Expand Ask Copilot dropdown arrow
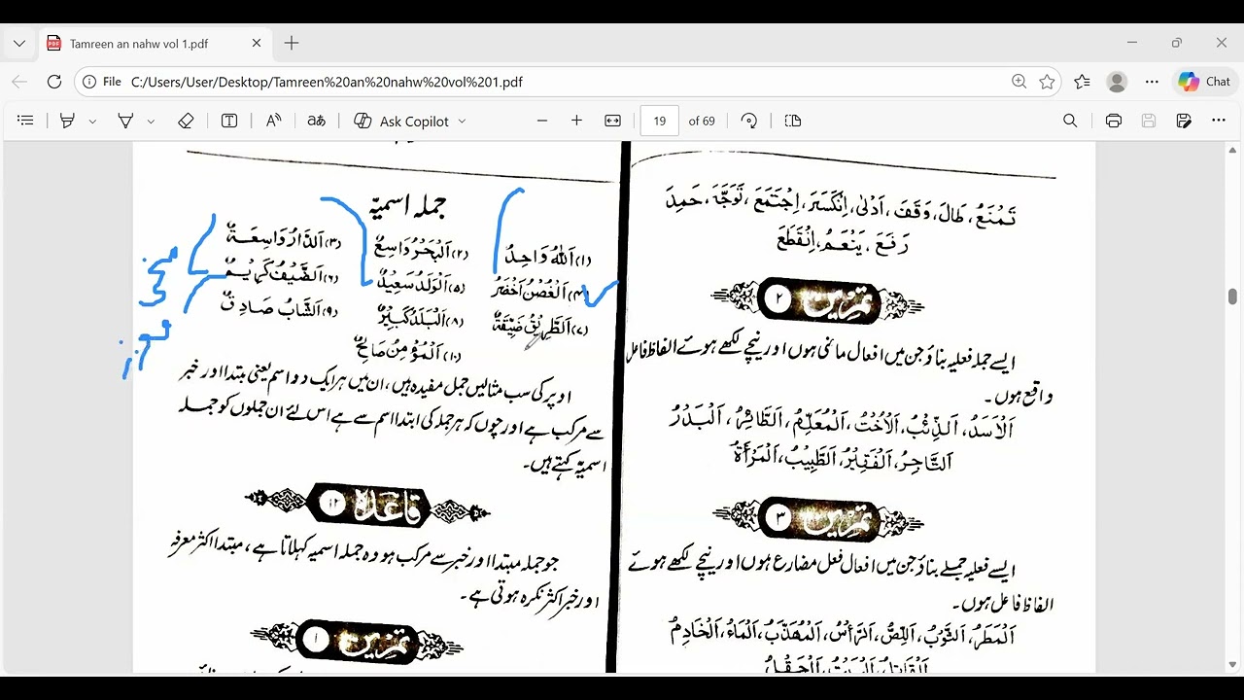This screenshot has width=1244, height=700. click(x=462, y=122)
